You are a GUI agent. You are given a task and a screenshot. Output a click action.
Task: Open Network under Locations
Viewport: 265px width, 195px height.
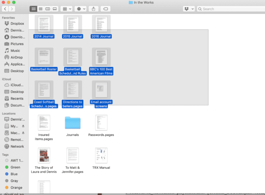[17, 146]
